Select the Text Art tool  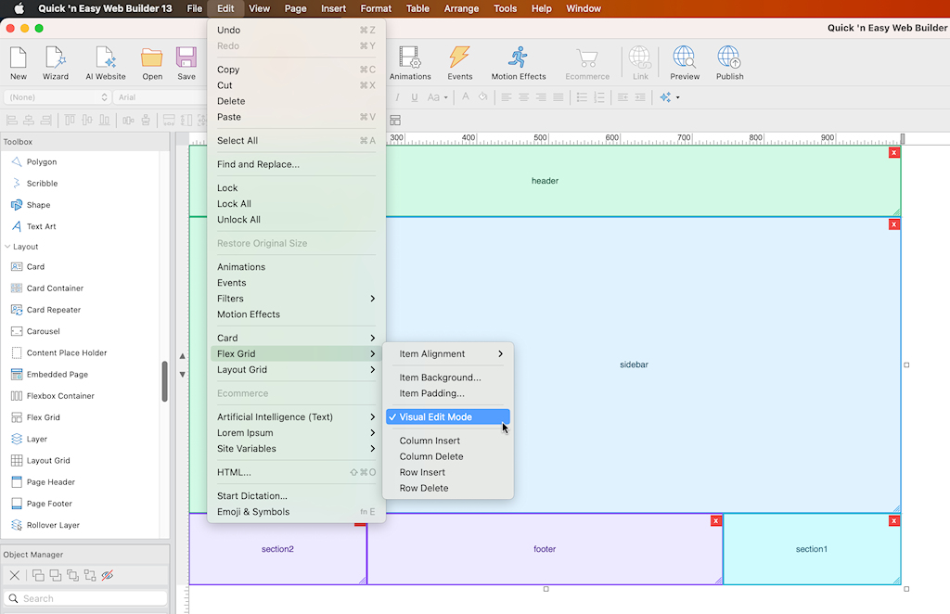click(41, 226)
